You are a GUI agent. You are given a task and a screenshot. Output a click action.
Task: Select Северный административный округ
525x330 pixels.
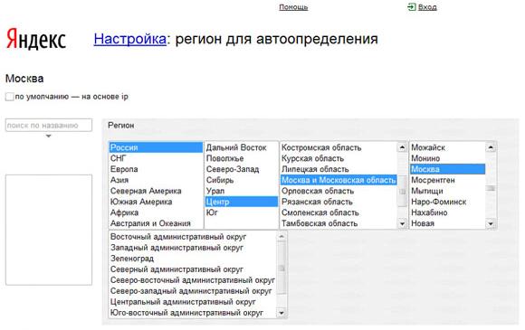tap(193, 269)
